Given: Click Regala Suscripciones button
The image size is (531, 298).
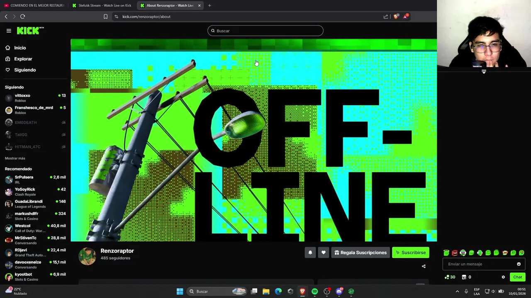Looking at the screenshot, I should tap(360, 252).
